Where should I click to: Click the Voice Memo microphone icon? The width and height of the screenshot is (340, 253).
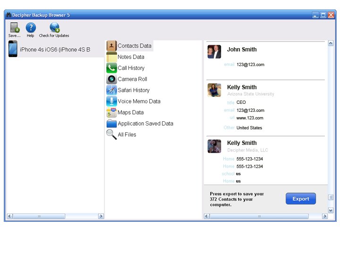(x=111, y=101)
